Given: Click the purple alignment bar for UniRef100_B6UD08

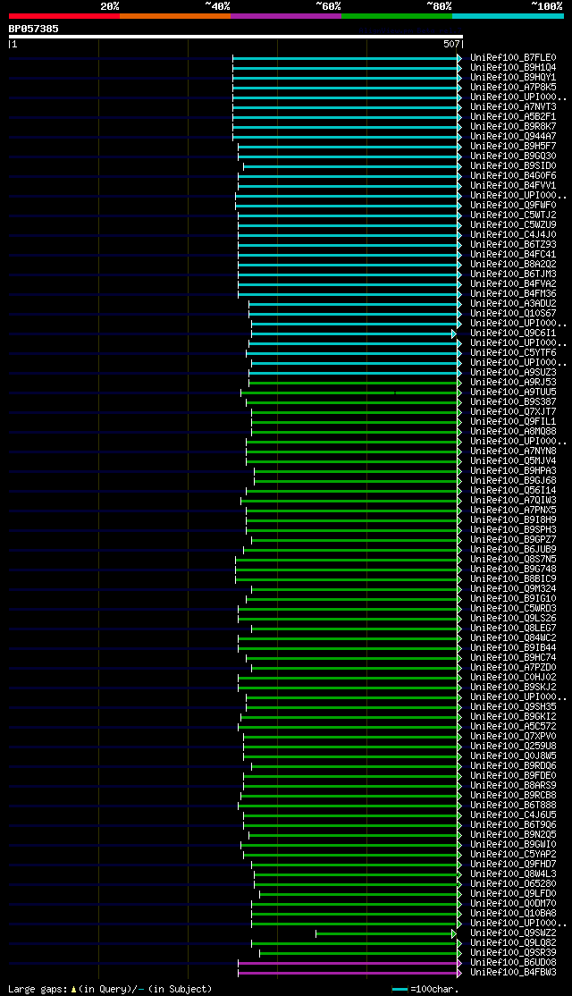Looking at the screenshot, I should [x=349, y=964].
